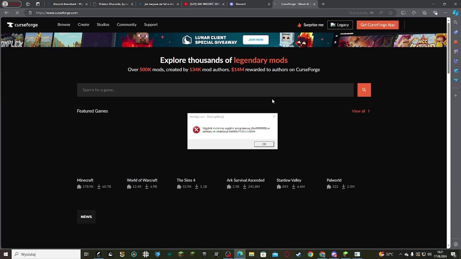
Task: Show hidden system tray icons
Action: click(400, 254)
